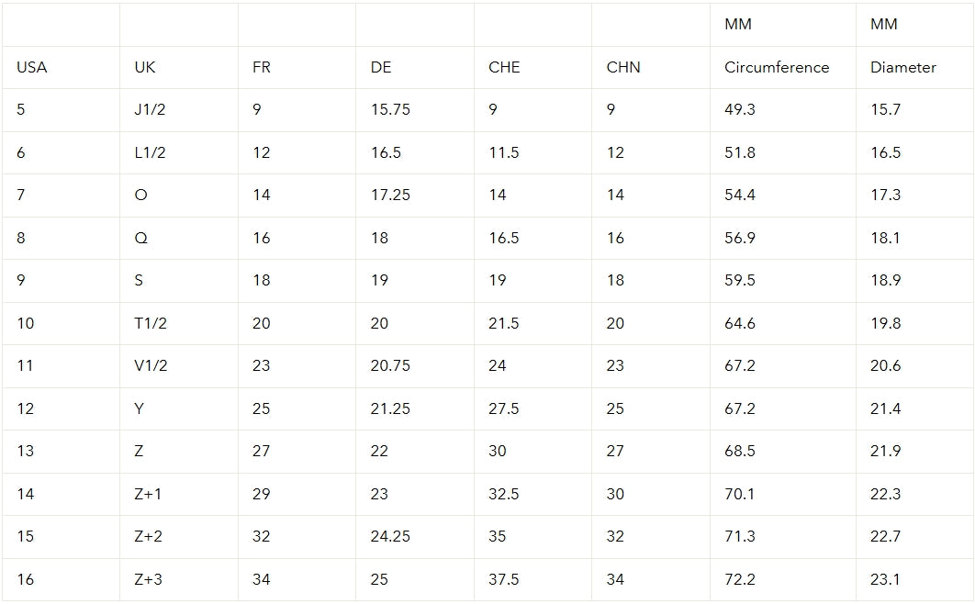Click the 64.6 circumference value

[739, 323]
